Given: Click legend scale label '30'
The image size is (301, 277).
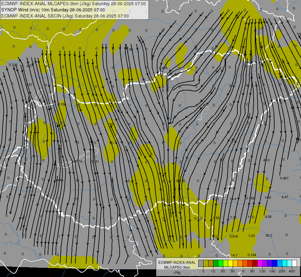Looking at the screenshot, I should click(x=223, y=271).
